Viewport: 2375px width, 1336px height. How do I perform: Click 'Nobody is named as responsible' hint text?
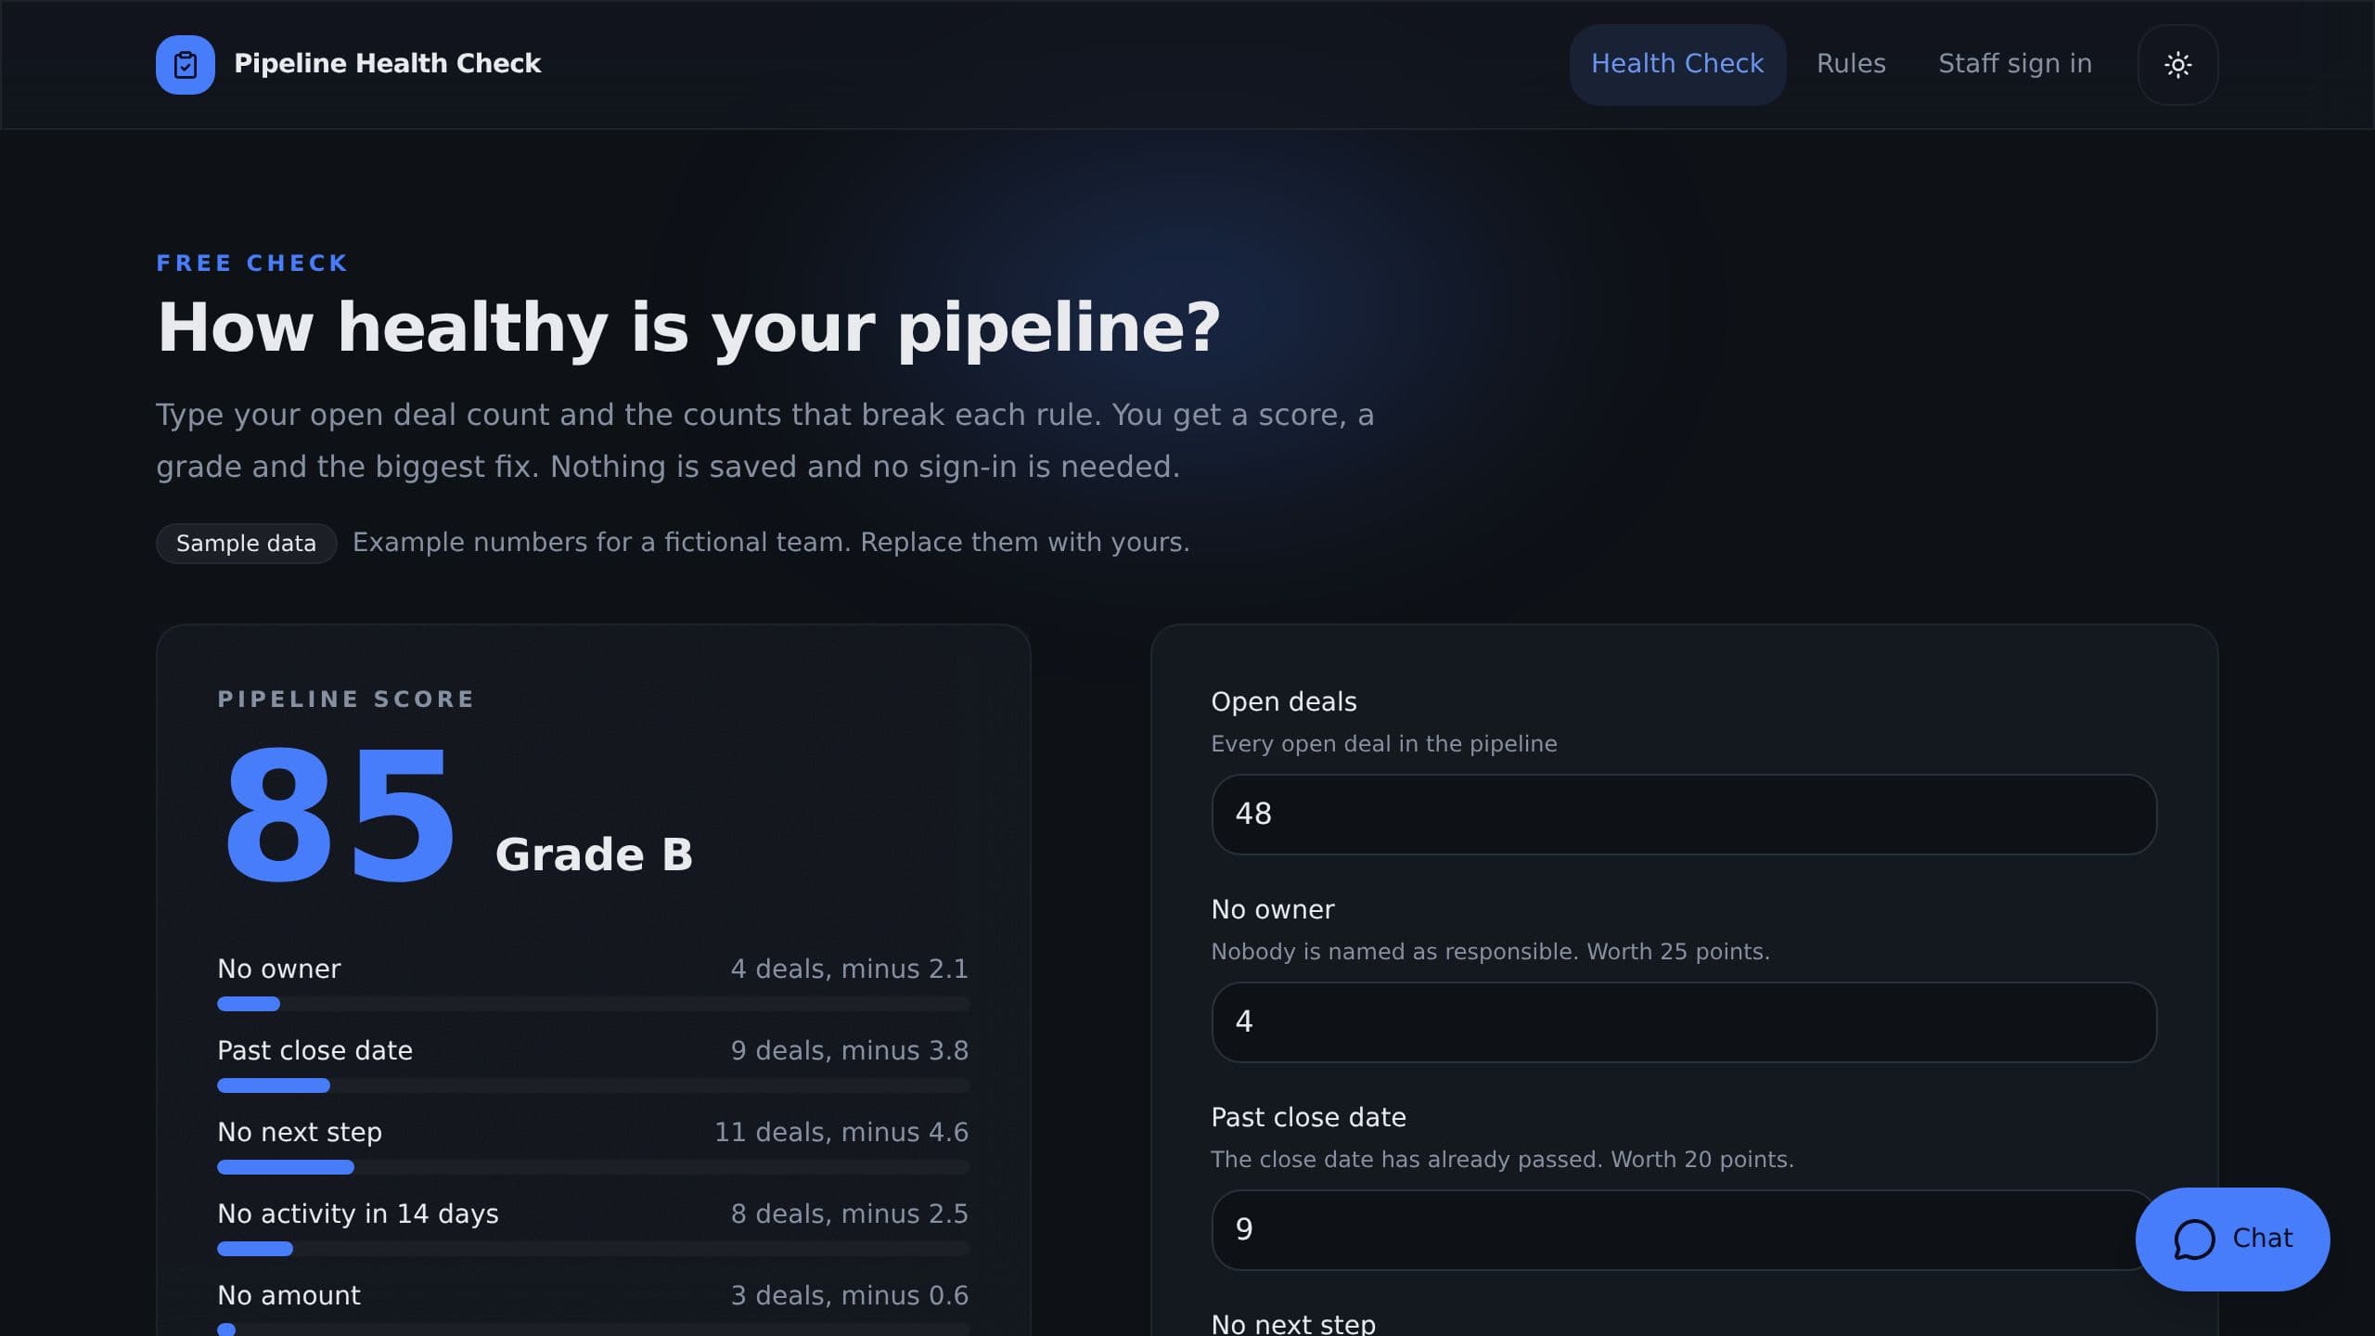coord(1394,952)
